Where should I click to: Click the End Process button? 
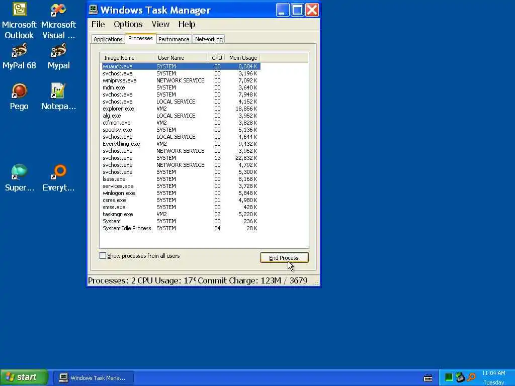(x=284, y=258)
